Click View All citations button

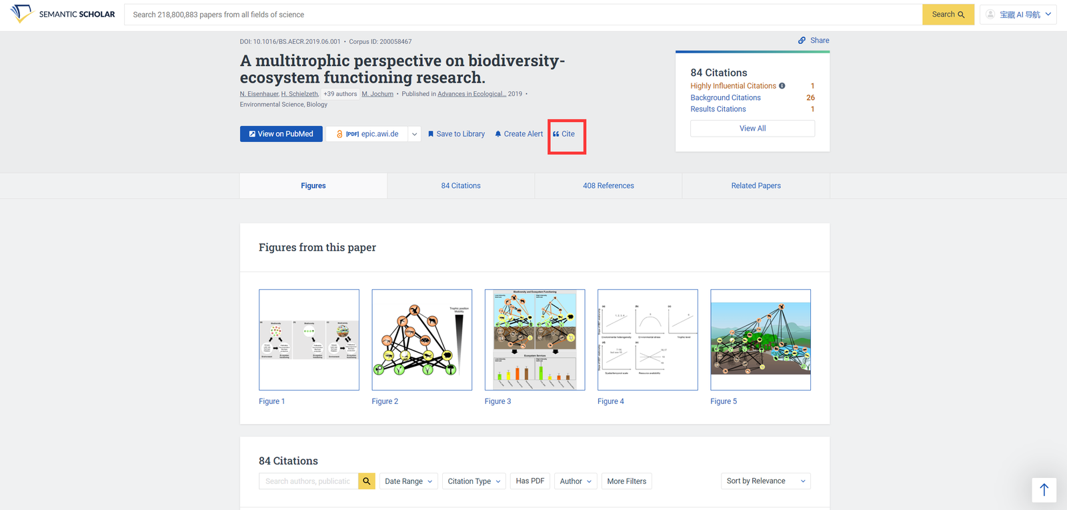coord(752,129)
